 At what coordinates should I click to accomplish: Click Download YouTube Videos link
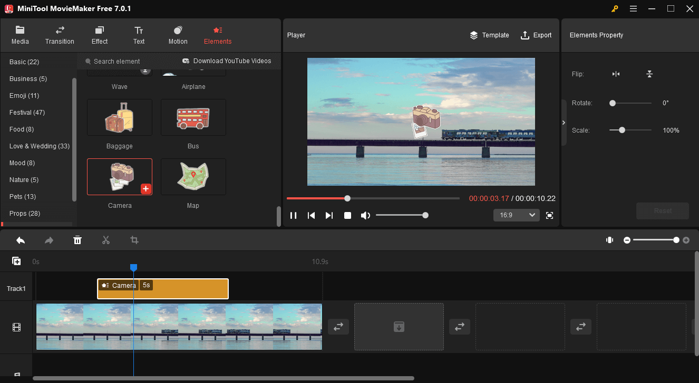[227, 61]
